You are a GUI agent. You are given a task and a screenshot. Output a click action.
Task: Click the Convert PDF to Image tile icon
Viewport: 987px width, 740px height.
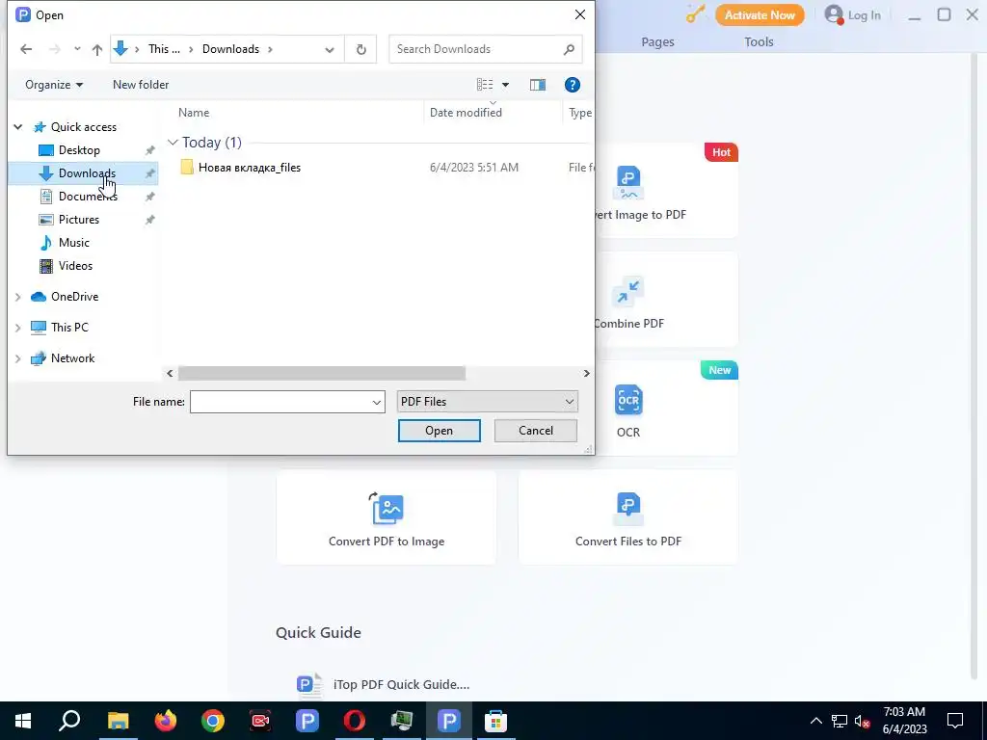click(387, 509)
